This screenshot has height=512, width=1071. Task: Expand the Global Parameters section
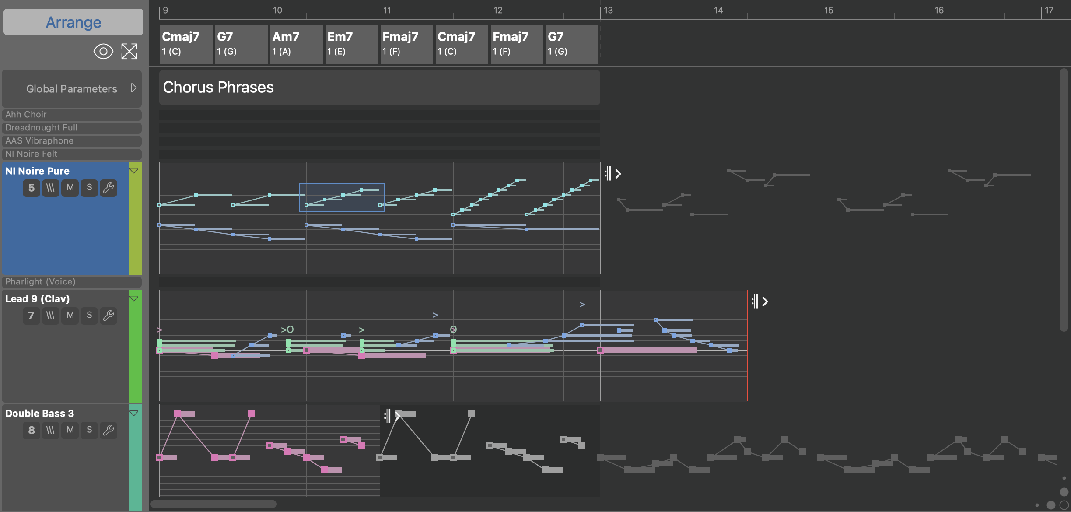click(x=133, y=88)
